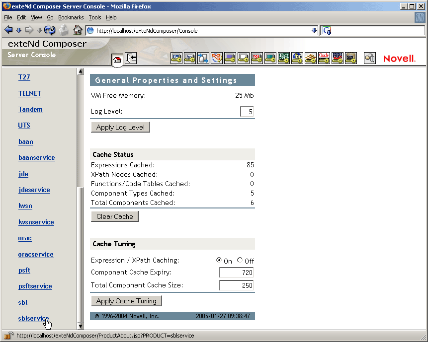Open the Tandem sidebar link
This screenshot has height=342, width=428.
coord(30,110)
